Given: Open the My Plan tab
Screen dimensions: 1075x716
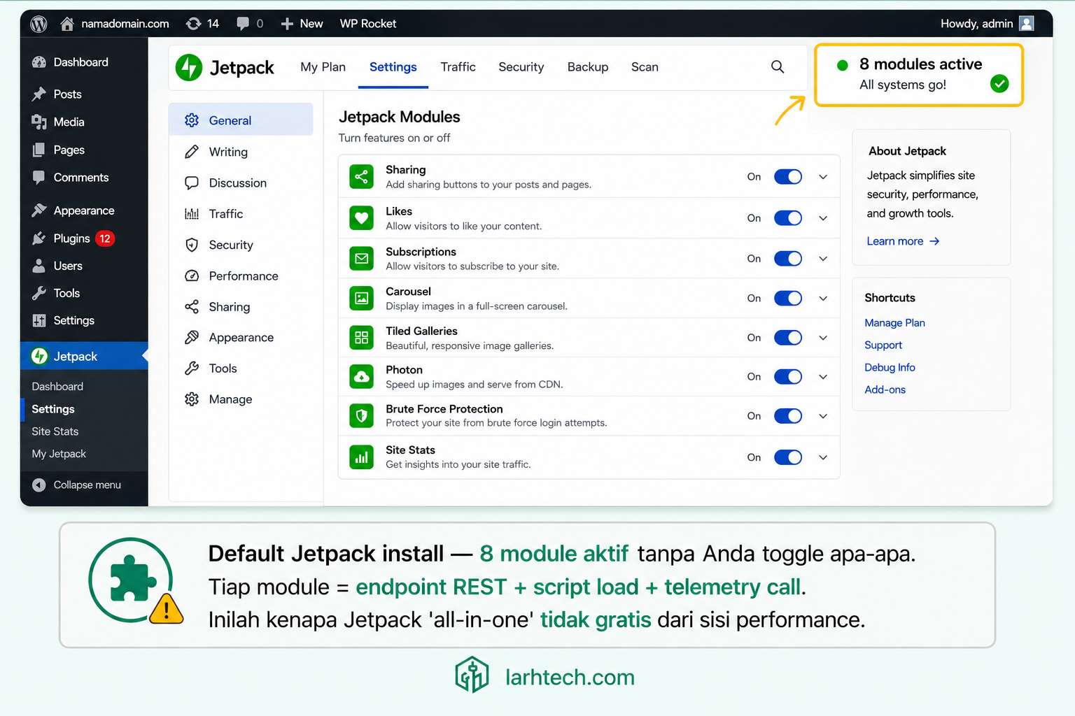Looking at the screenshot, I should pyautogui.click(x=323, y=67).
